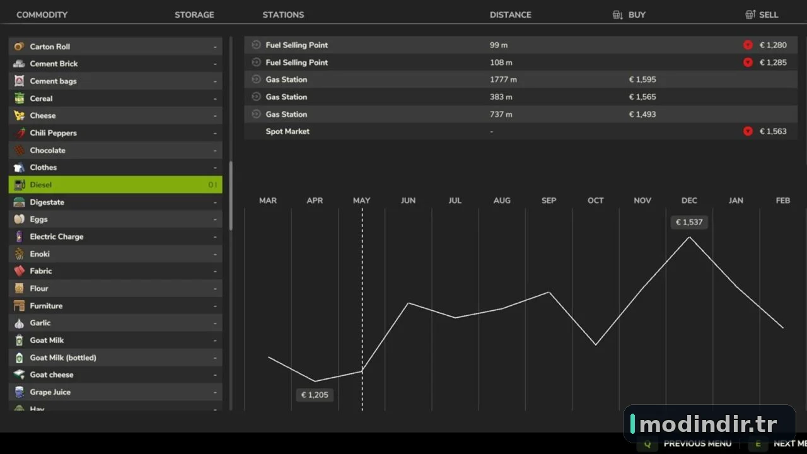Select the Furniture commodity row
Image resolution: width=807 pixels, height=454 pixels.
coord(115,306)
